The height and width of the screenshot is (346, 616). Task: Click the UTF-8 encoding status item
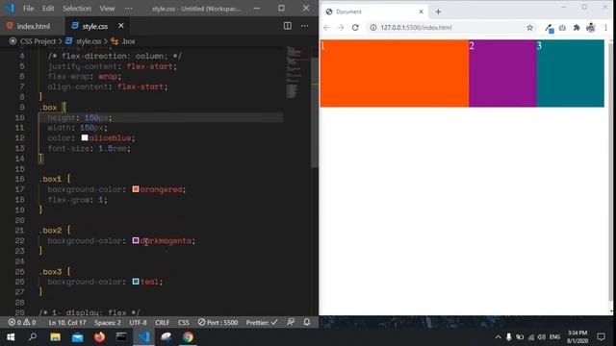tap(138, 323)
